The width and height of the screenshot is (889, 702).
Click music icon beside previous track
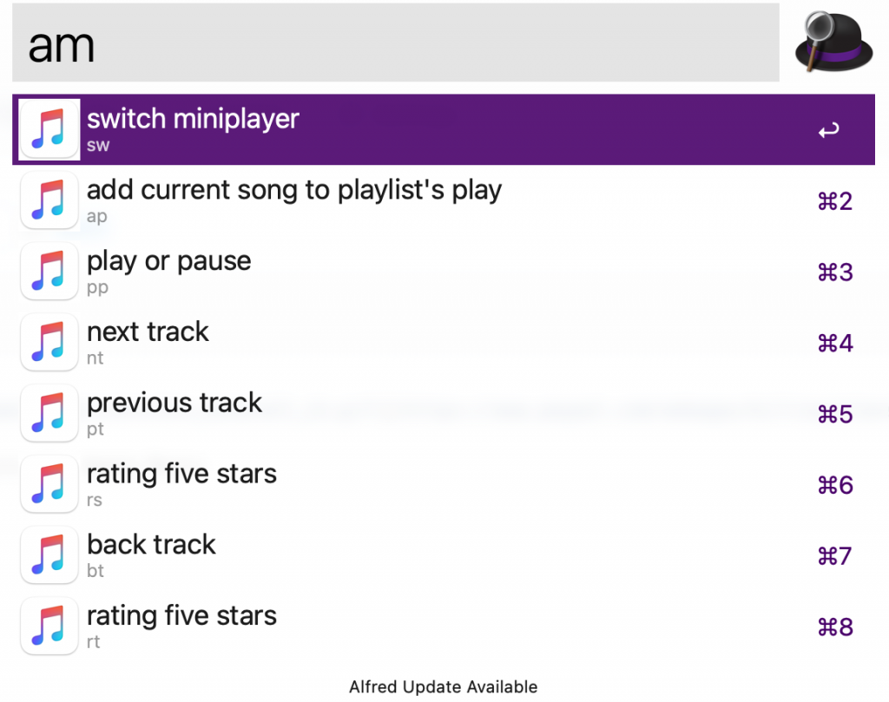pyautogui.click(x=49, y=413)
